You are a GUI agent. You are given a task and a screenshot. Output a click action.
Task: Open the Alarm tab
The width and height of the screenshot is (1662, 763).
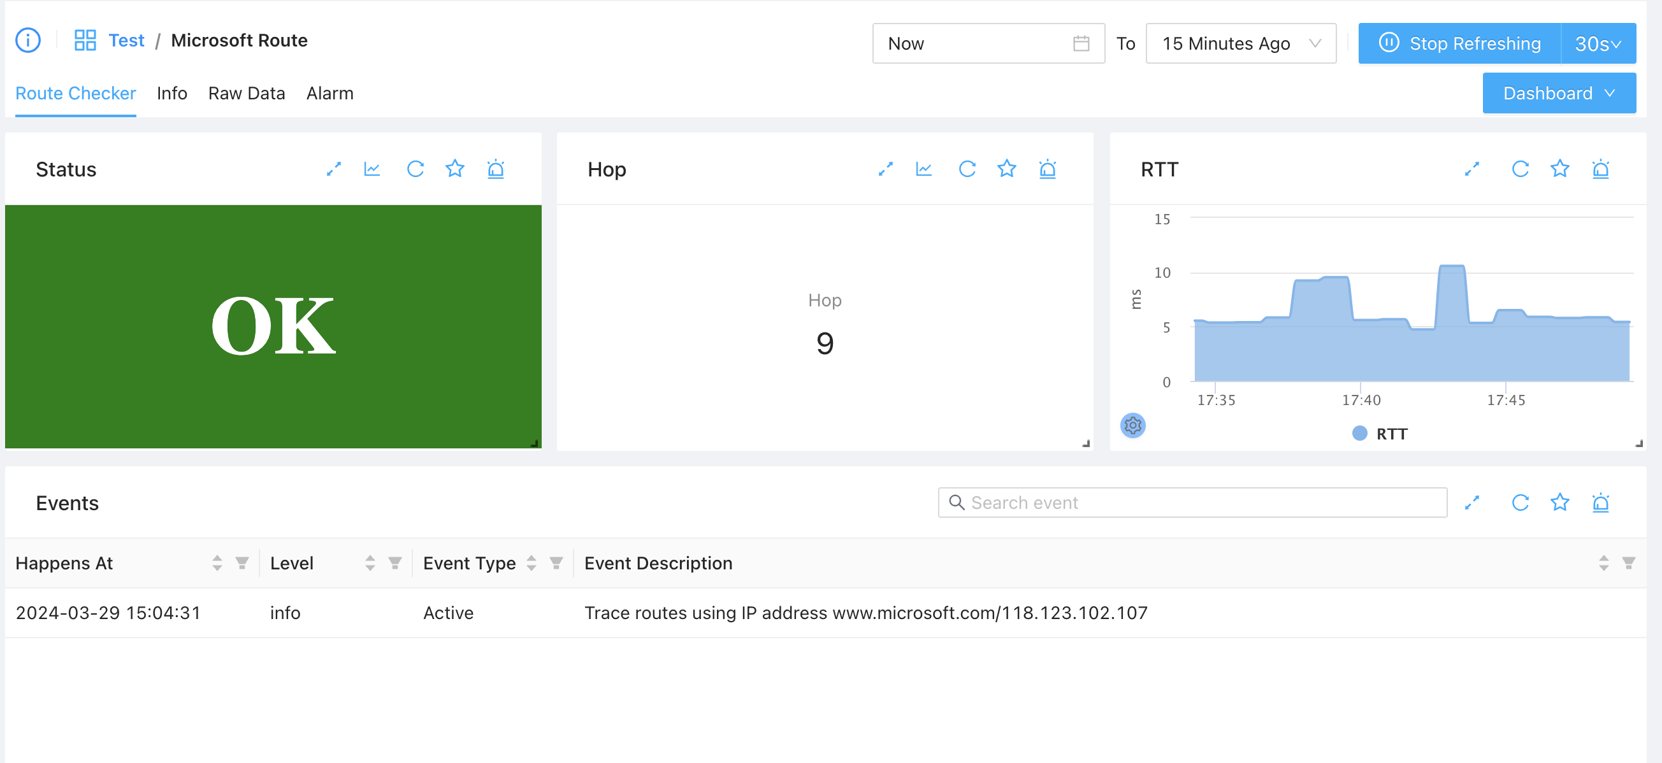[329, 93]
